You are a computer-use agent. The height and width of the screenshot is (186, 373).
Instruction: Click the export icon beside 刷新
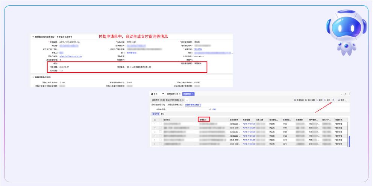click(x=333, y=100)
